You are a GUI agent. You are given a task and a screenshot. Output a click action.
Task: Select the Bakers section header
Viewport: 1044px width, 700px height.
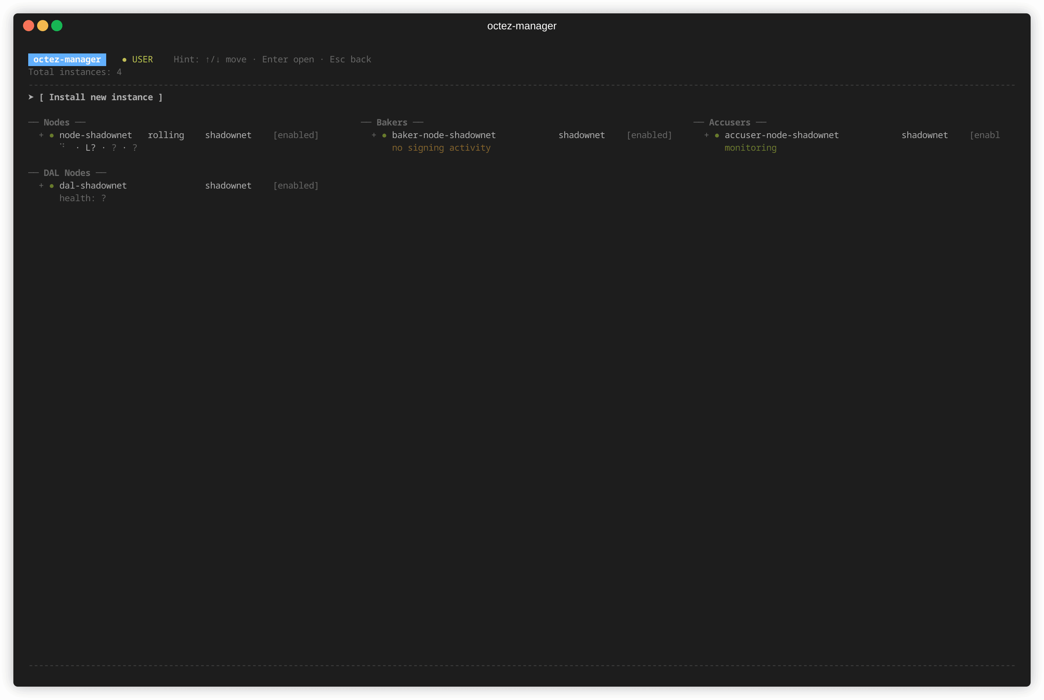click(x=392, y=122)
